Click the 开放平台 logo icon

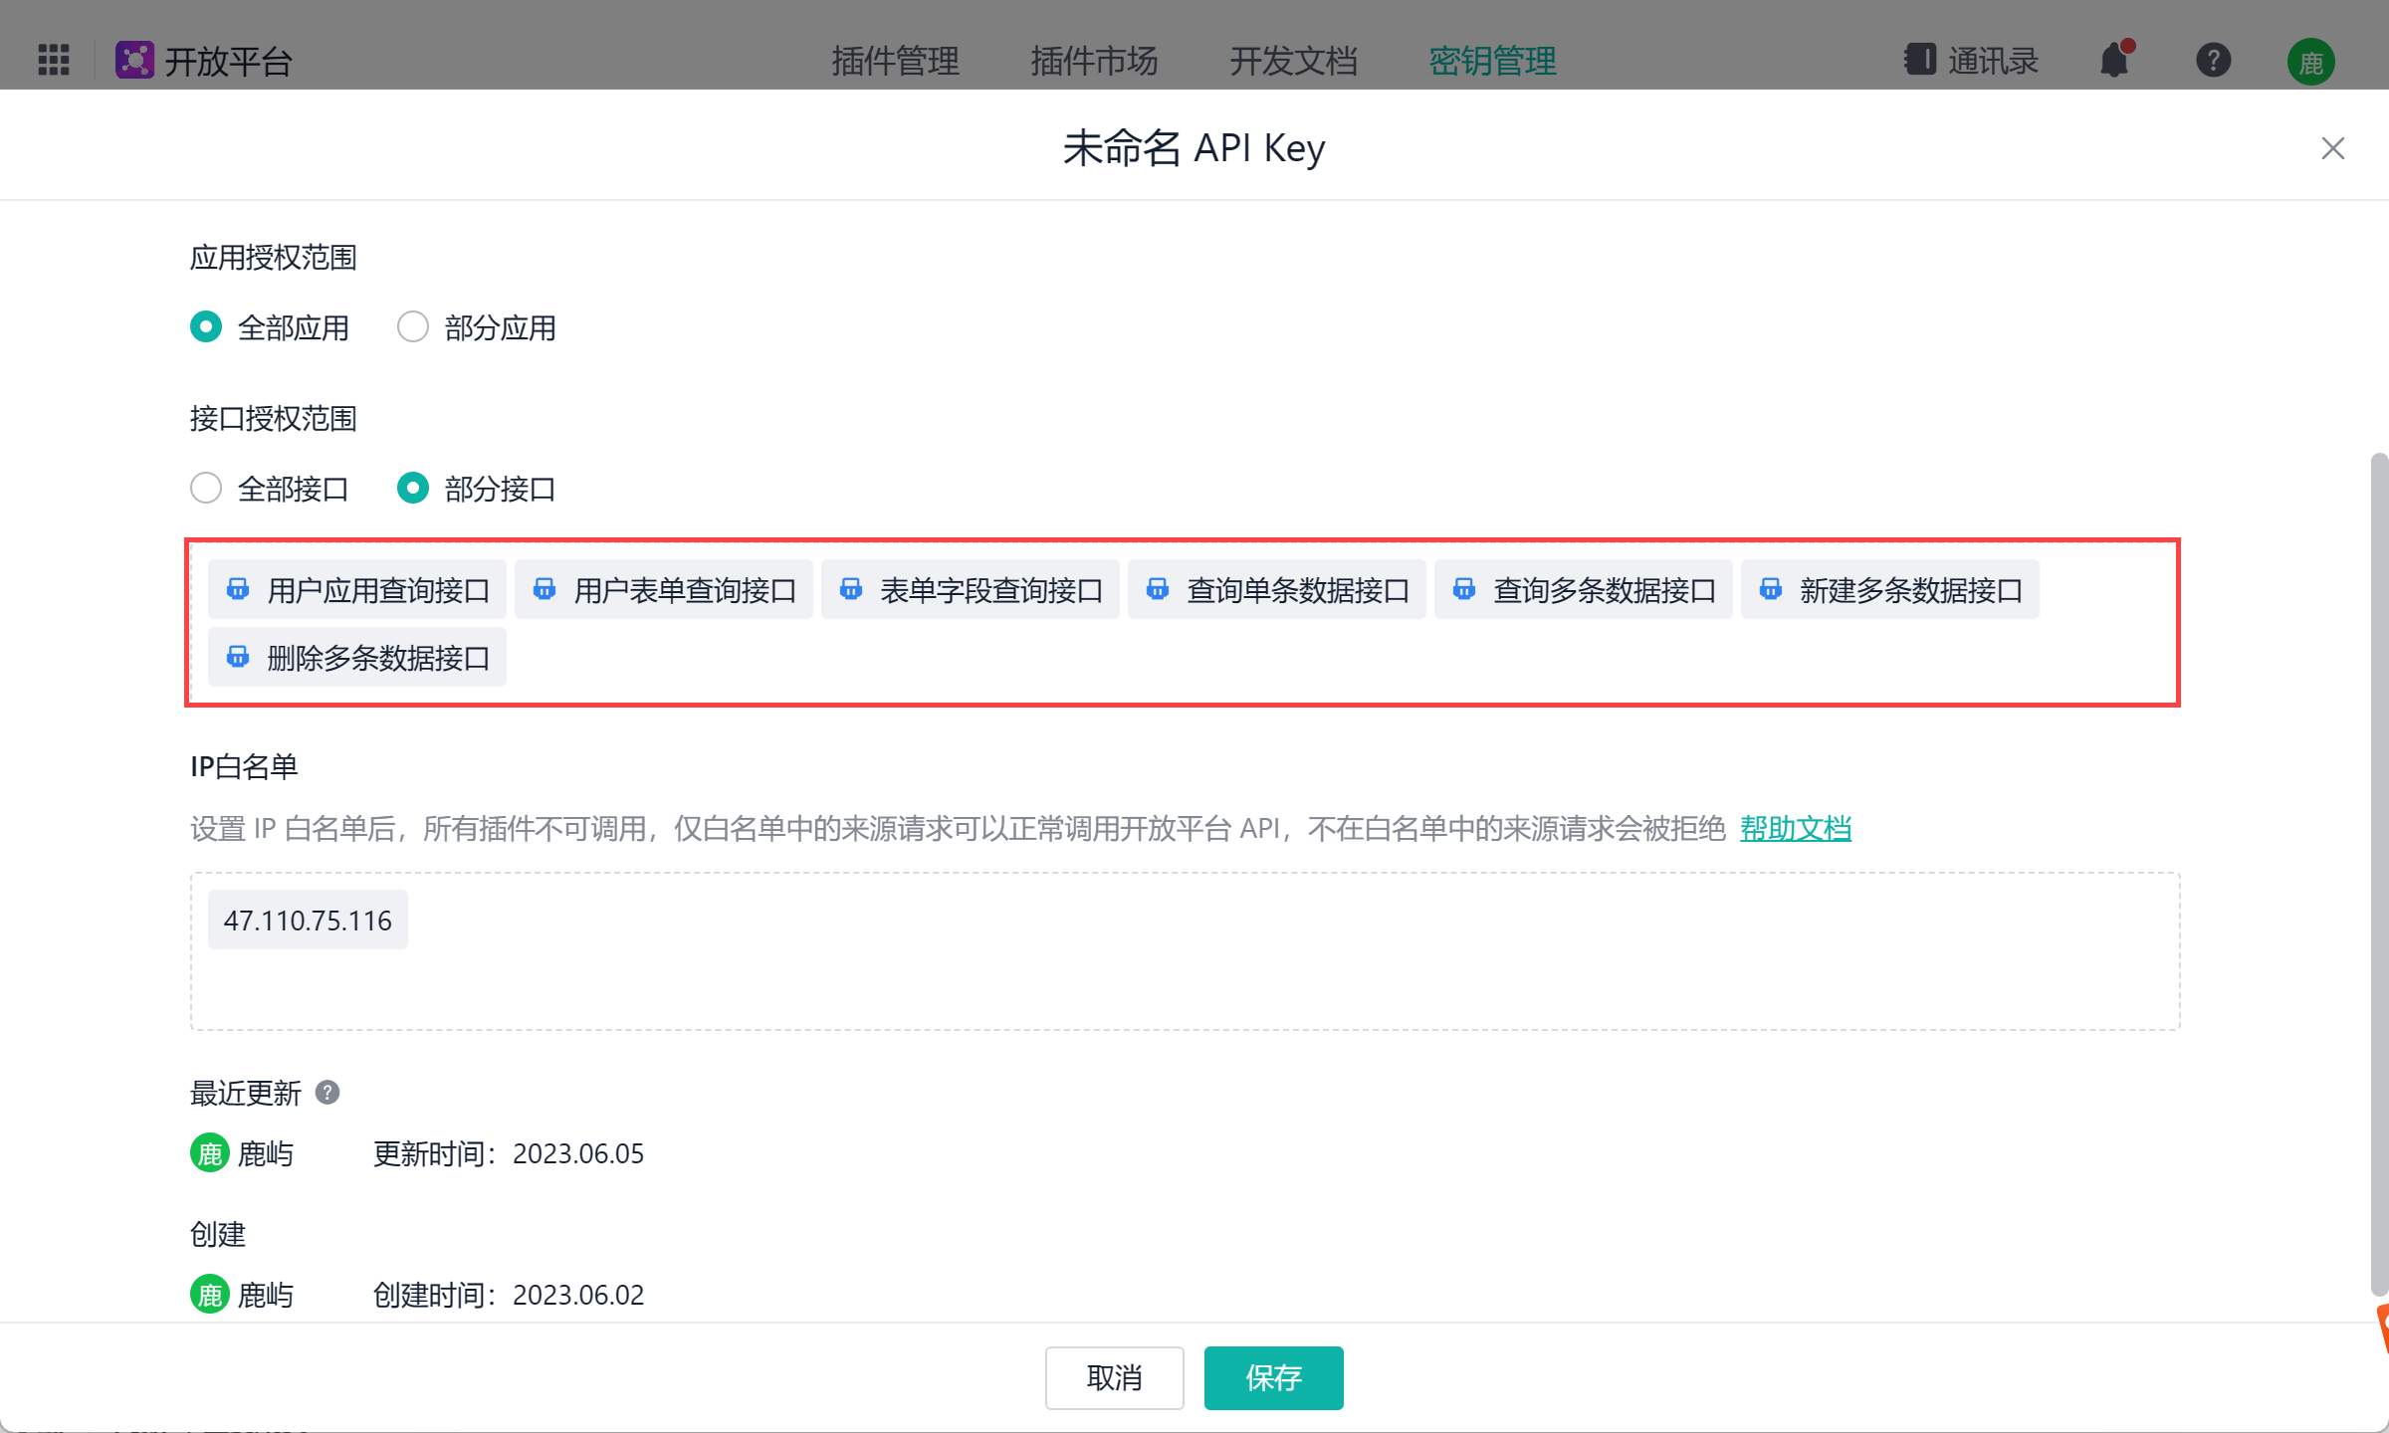coord(134,60)
